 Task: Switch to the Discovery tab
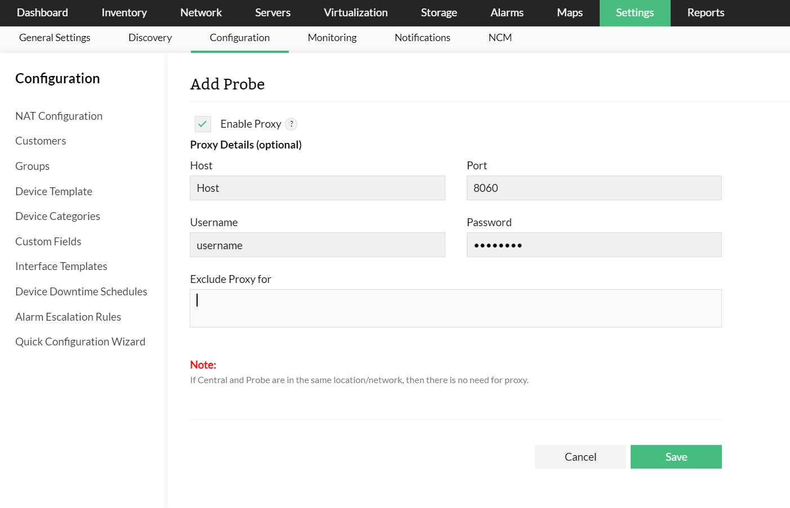coord(150,38)
